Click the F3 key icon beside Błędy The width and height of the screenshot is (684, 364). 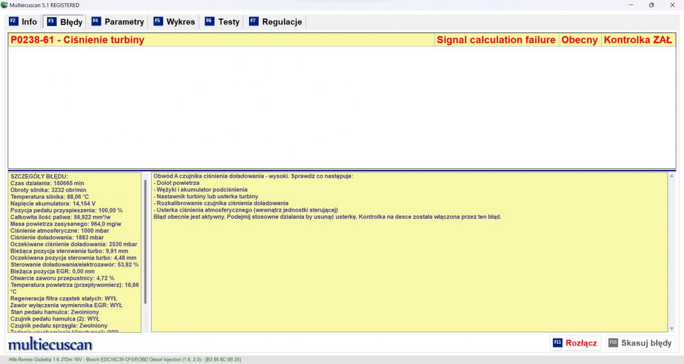(x=52, y=22)
